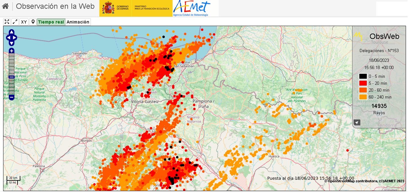Collapse the ObsWeb legend panel
Viewport: 411px width, 192px height.
click(357, 122)
